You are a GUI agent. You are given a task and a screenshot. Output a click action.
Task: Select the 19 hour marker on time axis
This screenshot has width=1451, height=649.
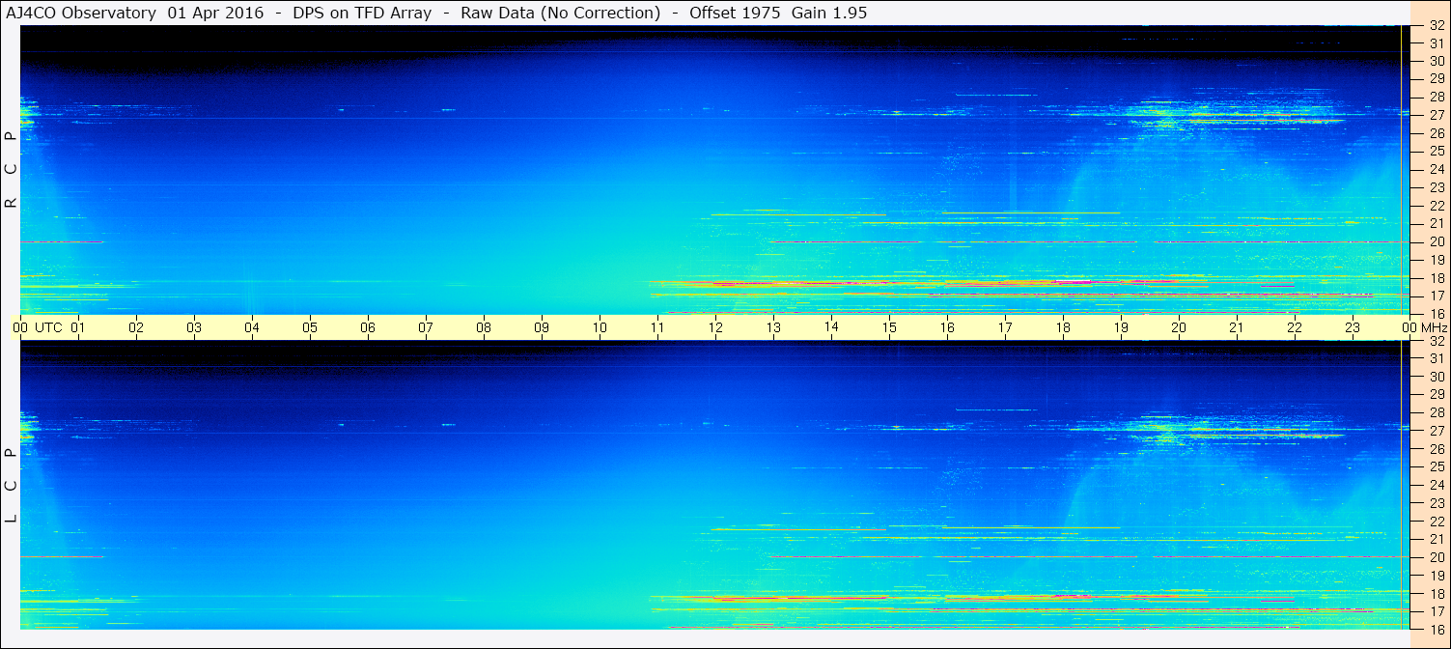(1121, 327)
